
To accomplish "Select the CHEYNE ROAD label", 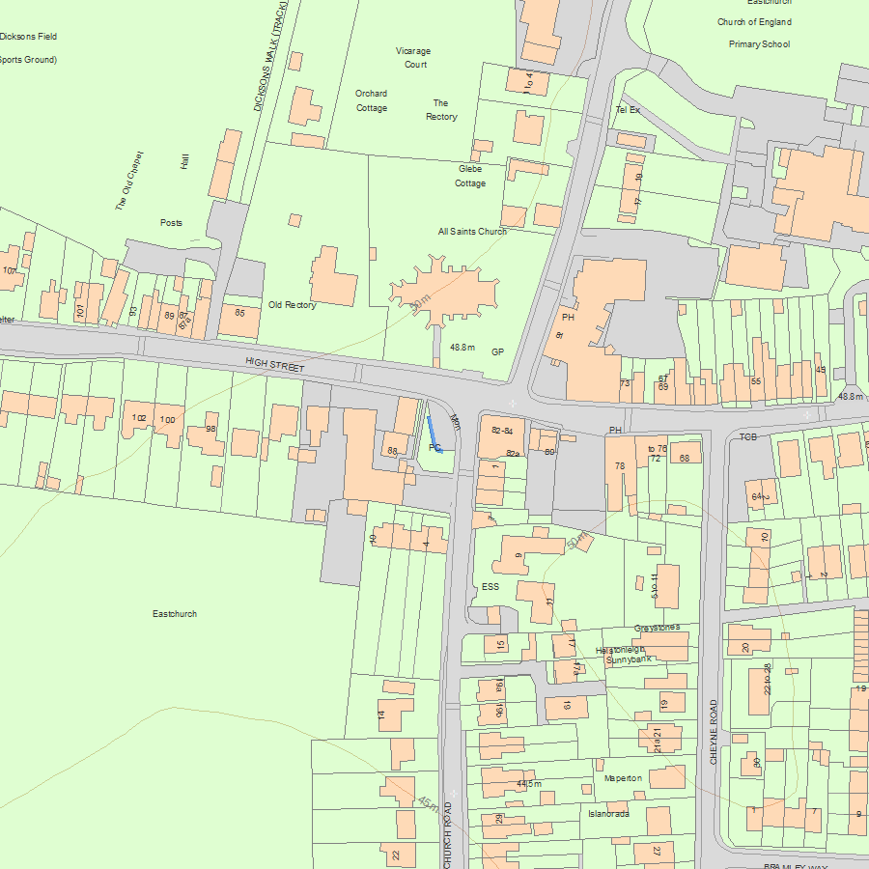I will [x=714, y=732].
